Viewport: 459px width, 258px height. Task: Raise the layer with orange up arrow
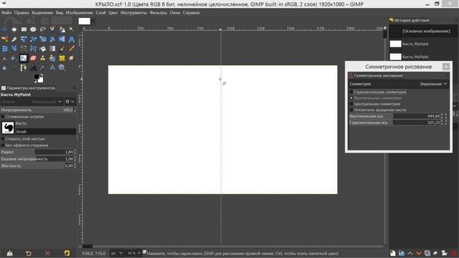coord(410,253)
